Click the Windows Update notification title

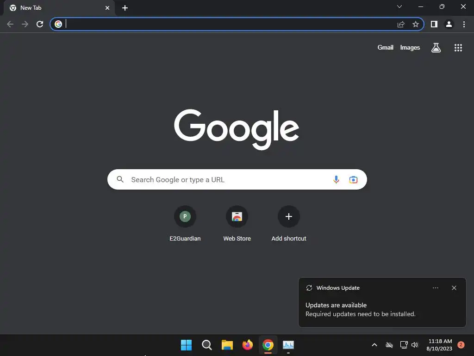[338, 288]
